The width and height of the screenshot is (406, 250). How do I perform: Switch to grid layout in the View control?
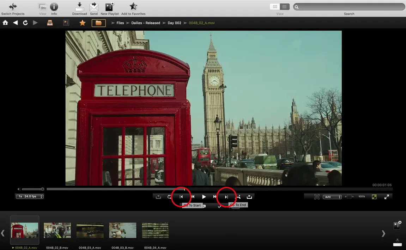275,6
